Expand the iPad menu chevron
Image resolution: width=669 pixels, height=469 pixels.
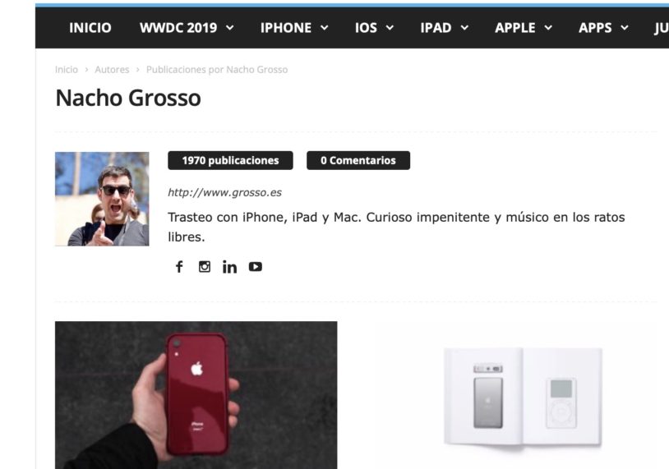tap(464, 28)
